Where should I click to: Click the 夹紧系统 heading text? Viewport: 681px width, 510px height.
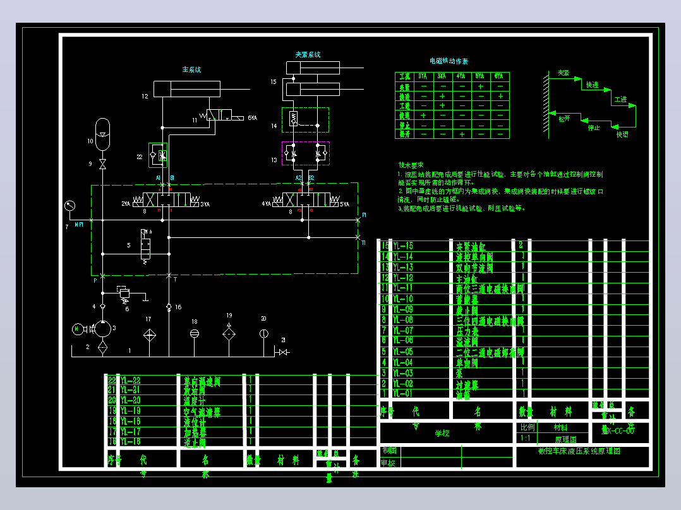[x=308, y=54]
